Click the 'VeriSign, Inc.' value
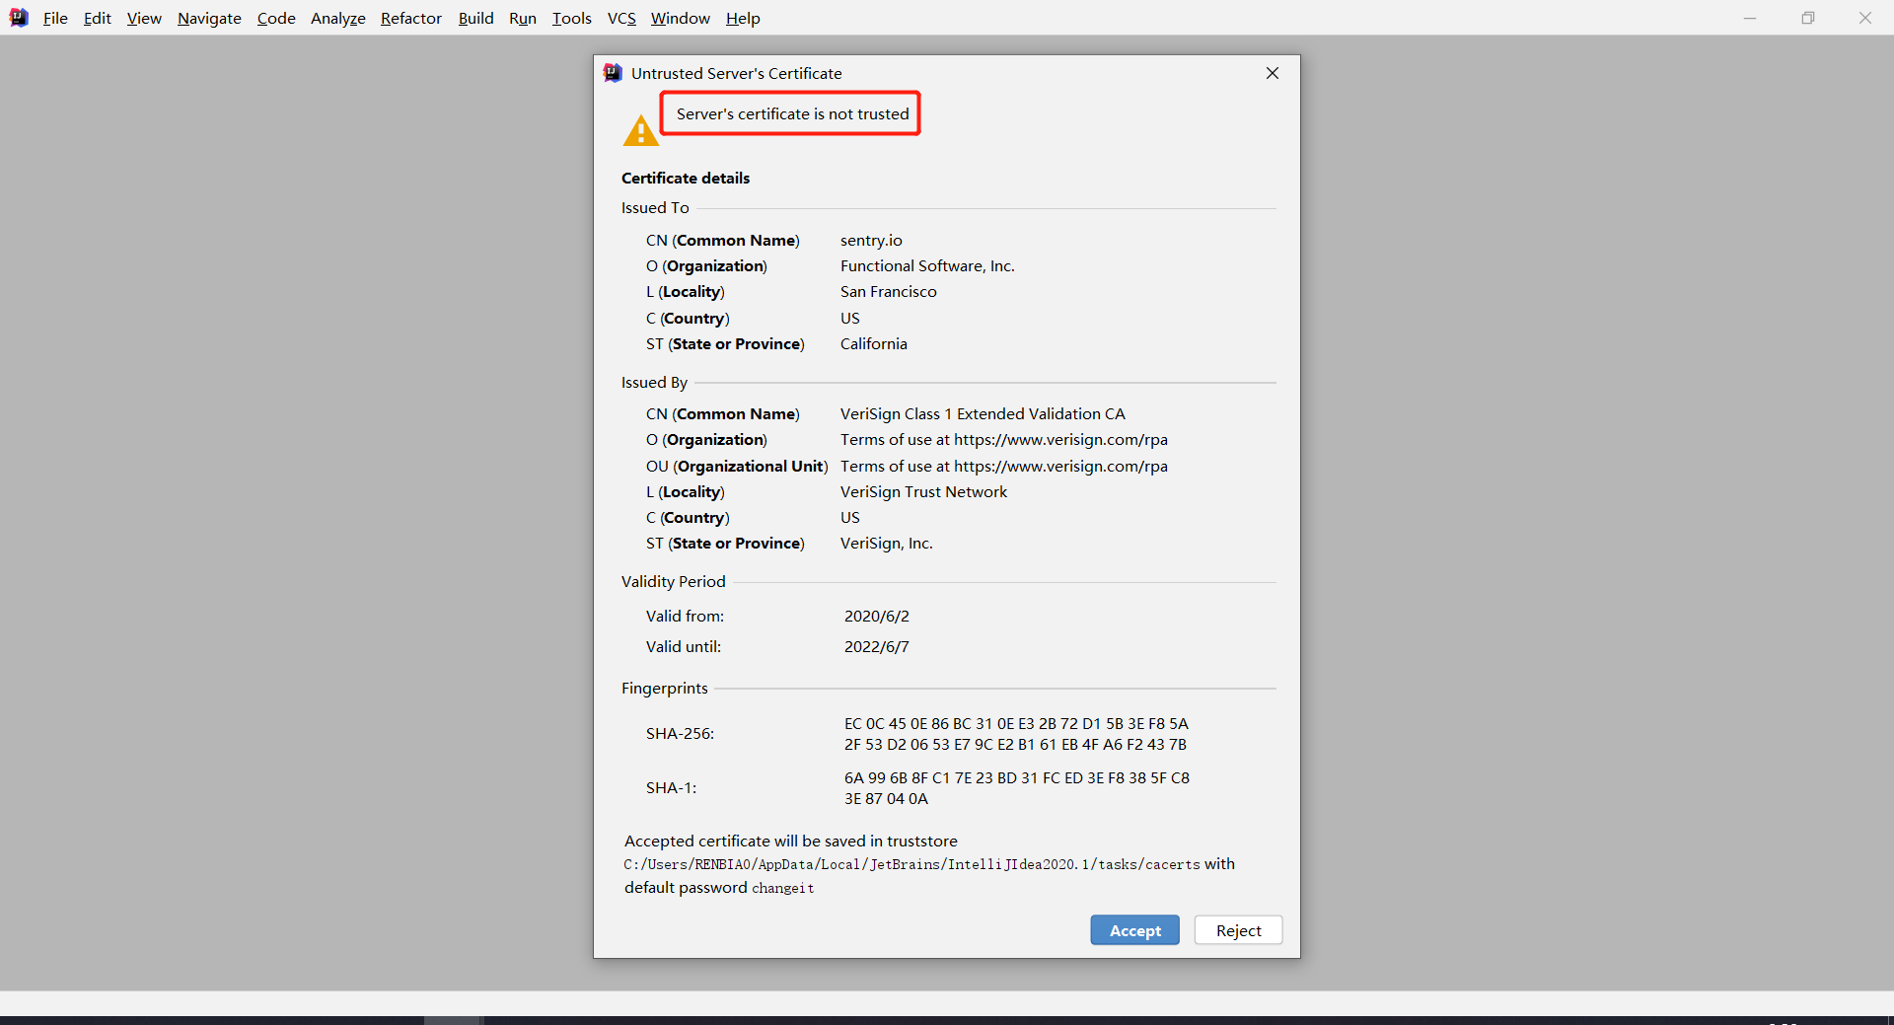 pyautogui.click(x=886, y=543)
